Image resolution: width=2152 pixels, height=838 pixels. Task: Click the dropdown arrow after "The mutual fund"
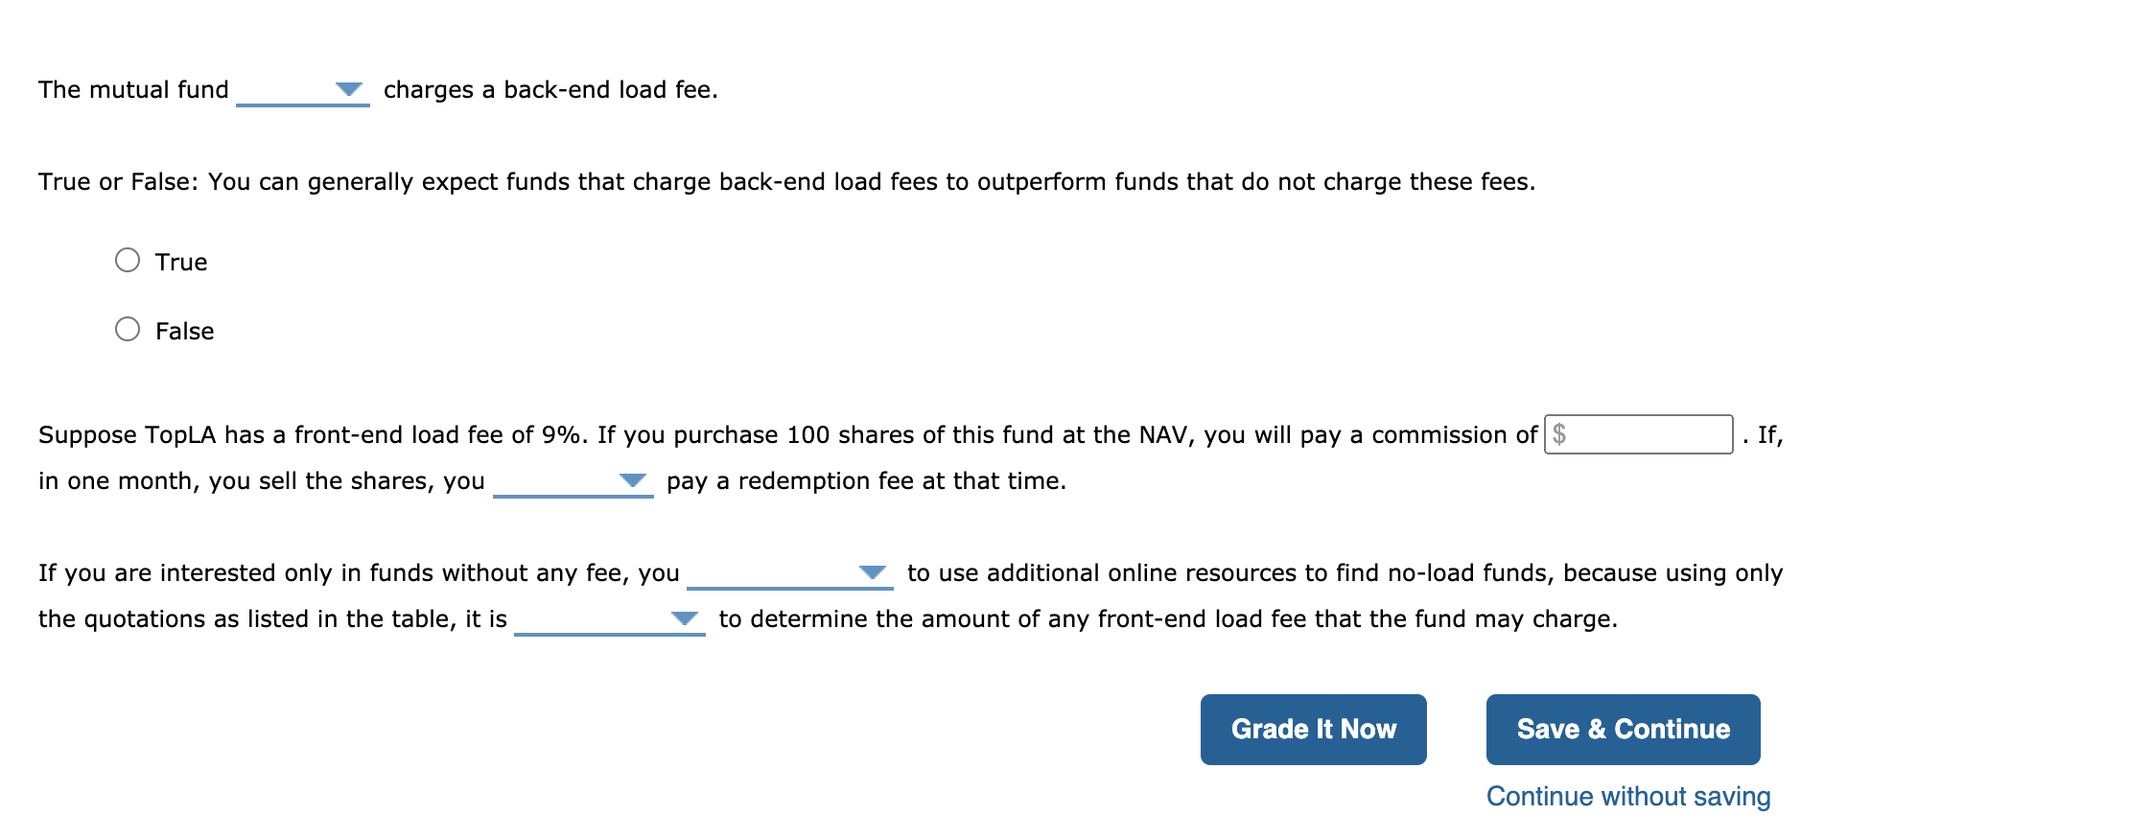(x=349, y=88)
